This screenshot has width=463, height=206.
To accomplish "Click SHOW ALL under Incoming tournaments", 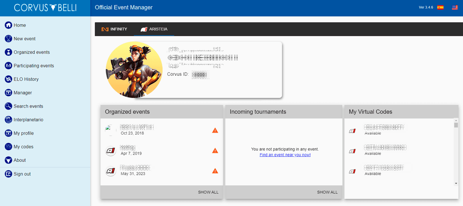I will 327,192.
